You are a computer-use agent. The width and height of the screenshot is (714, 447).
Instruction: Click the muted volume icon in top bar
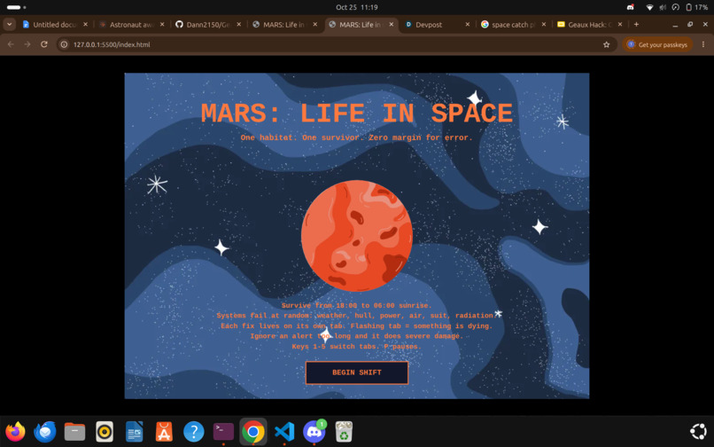coord(663,7)
